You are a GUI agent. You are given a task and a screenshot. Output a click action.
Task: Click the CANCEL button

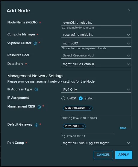103,155
